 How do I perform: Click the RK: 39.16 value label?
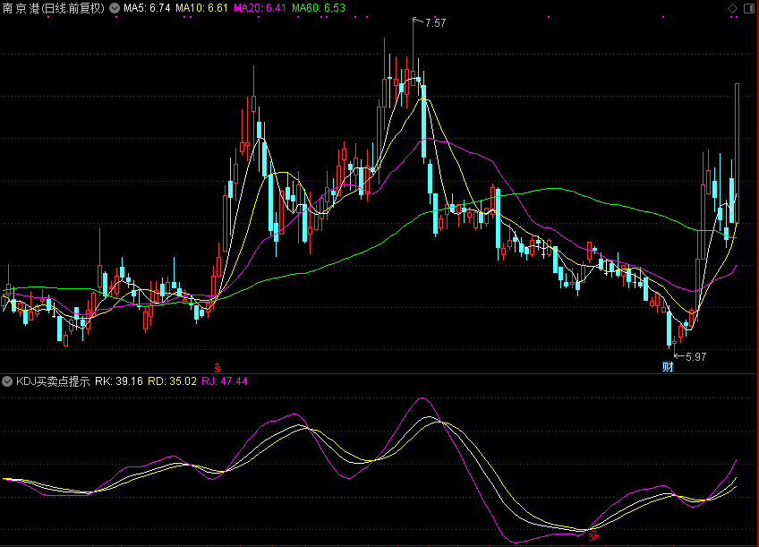[x=119, y=381]
